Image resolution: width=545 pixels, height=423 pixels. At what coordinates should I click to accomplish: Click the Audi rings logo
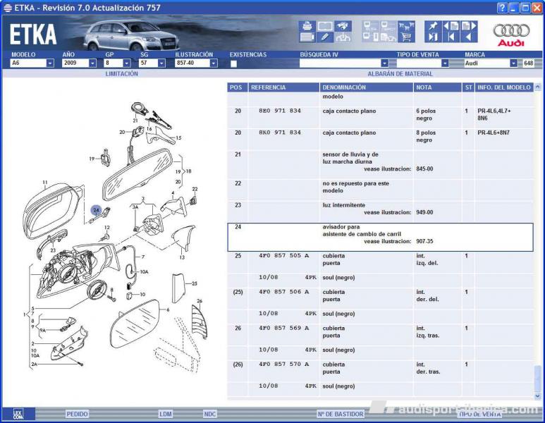click(x=511, y=30)
